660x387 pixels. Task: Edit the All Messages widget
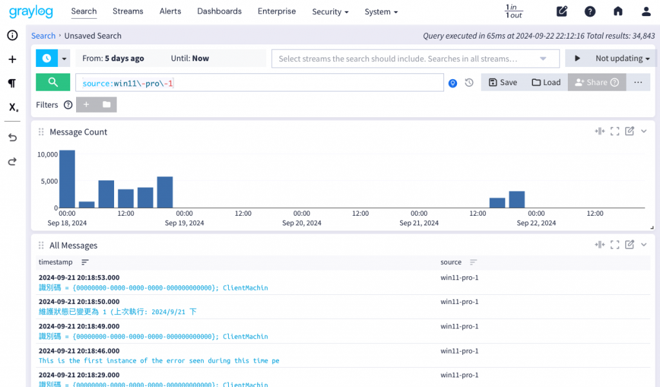point(629,245)
